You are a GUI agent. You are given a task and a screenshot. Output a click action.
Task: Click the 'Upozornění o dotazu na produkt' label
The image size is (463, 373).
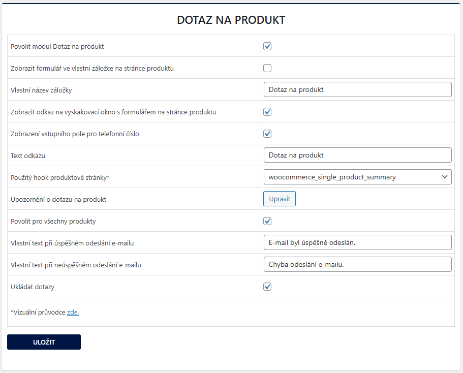pos(58,199)
